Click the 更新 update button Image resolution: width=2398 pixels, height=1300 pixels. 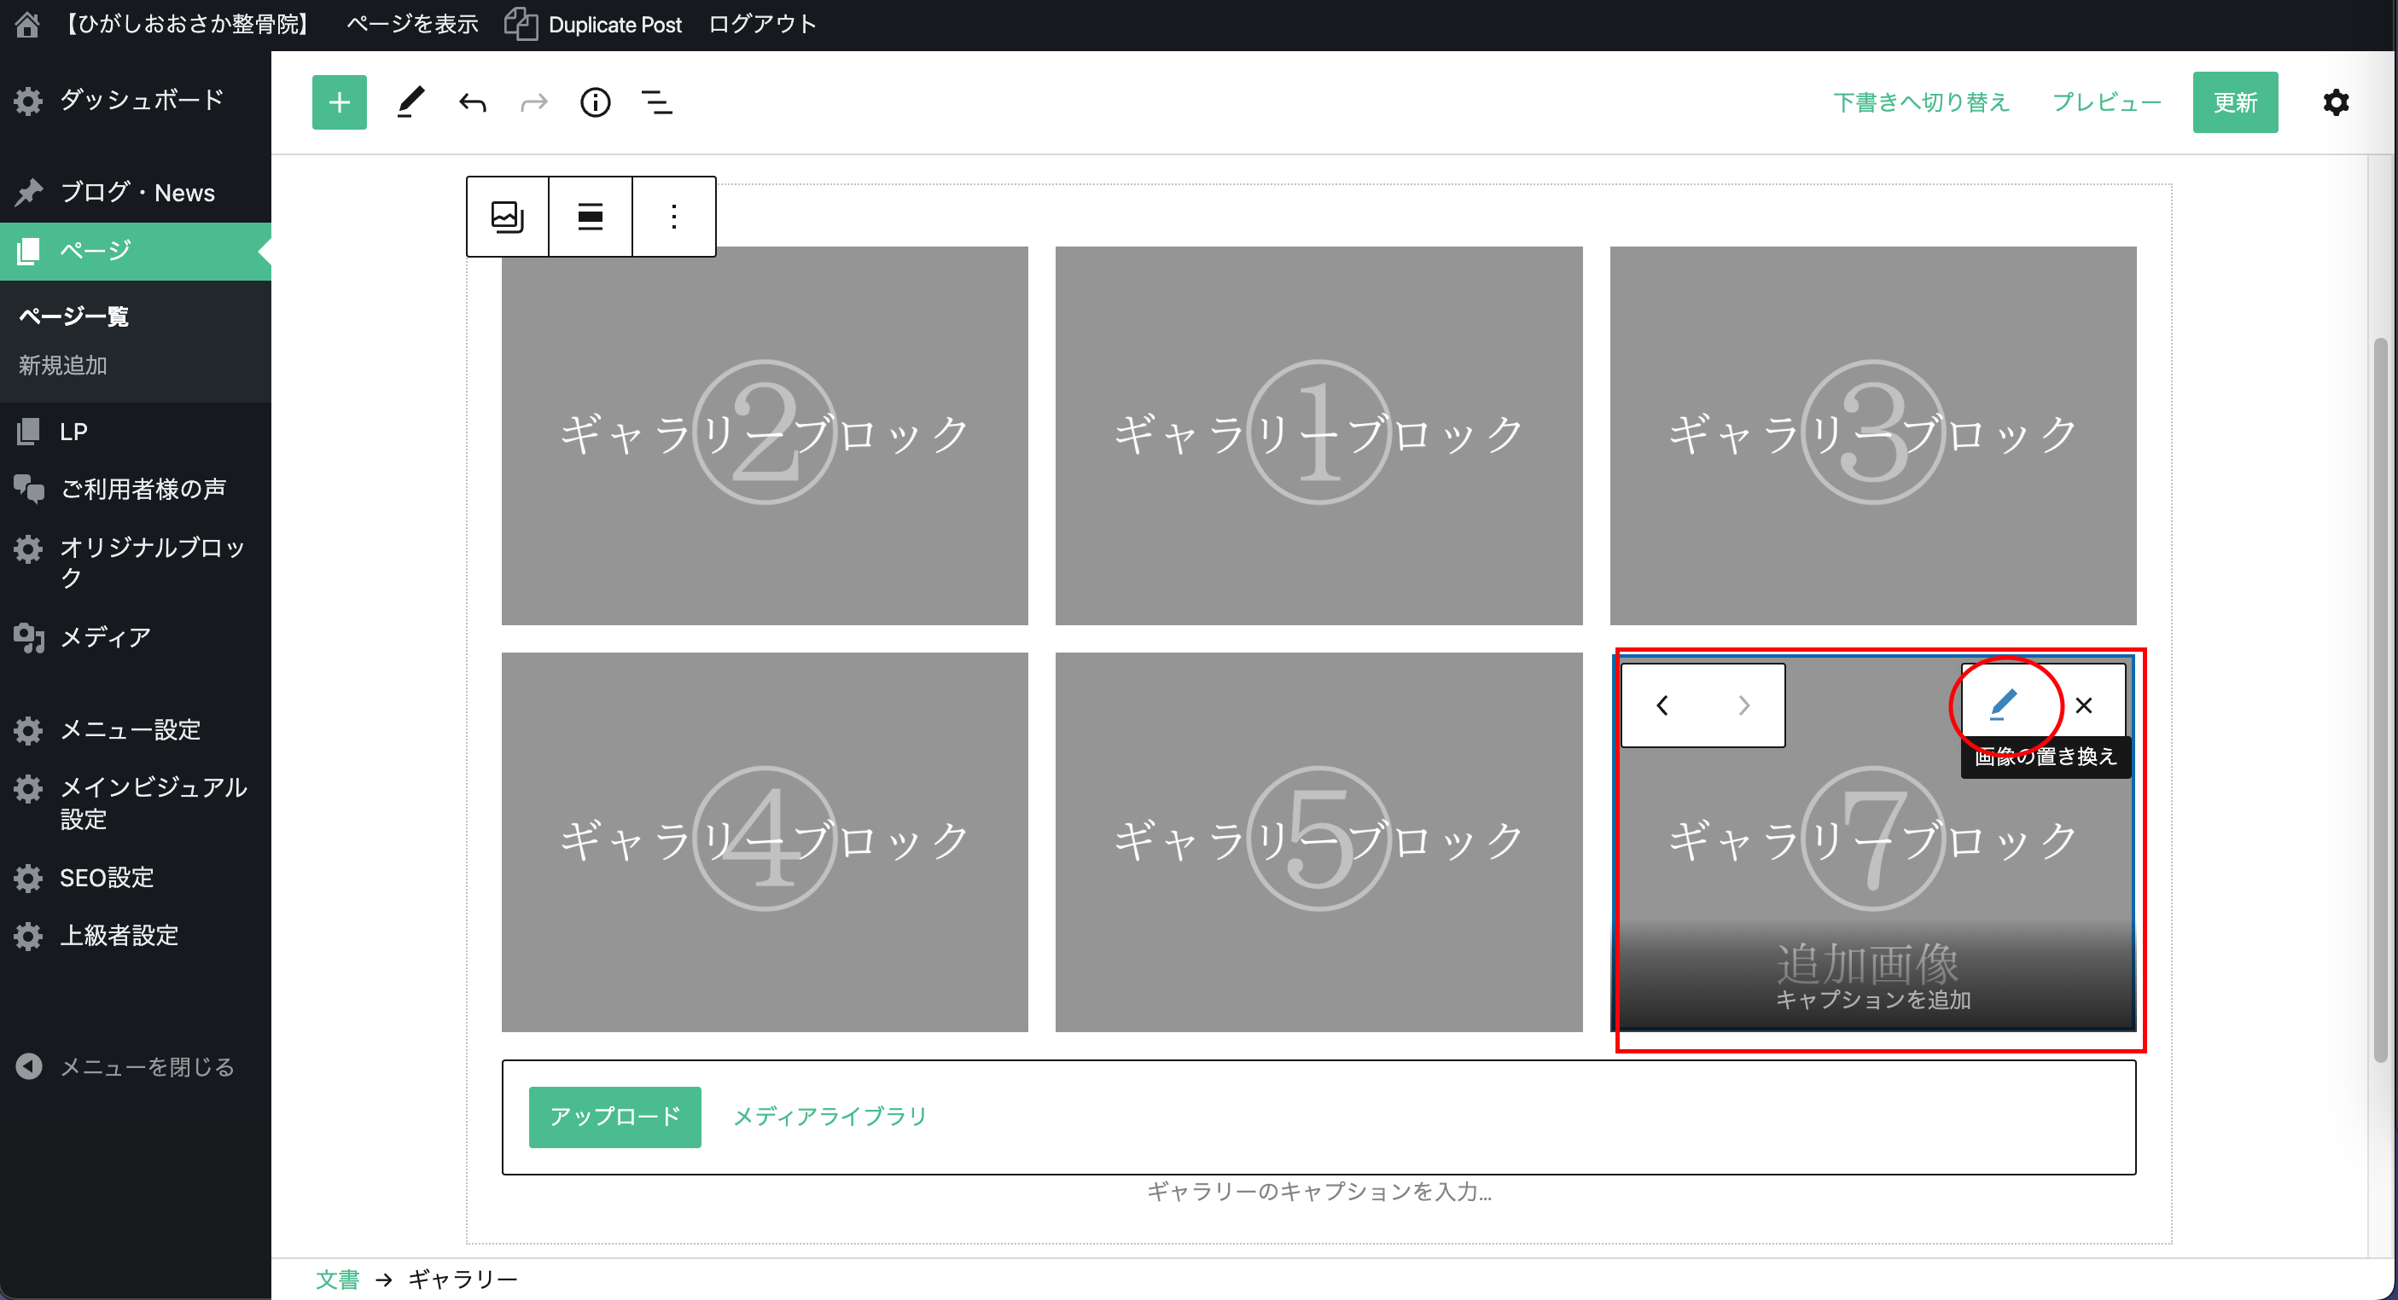click(x=2234, y=102)
